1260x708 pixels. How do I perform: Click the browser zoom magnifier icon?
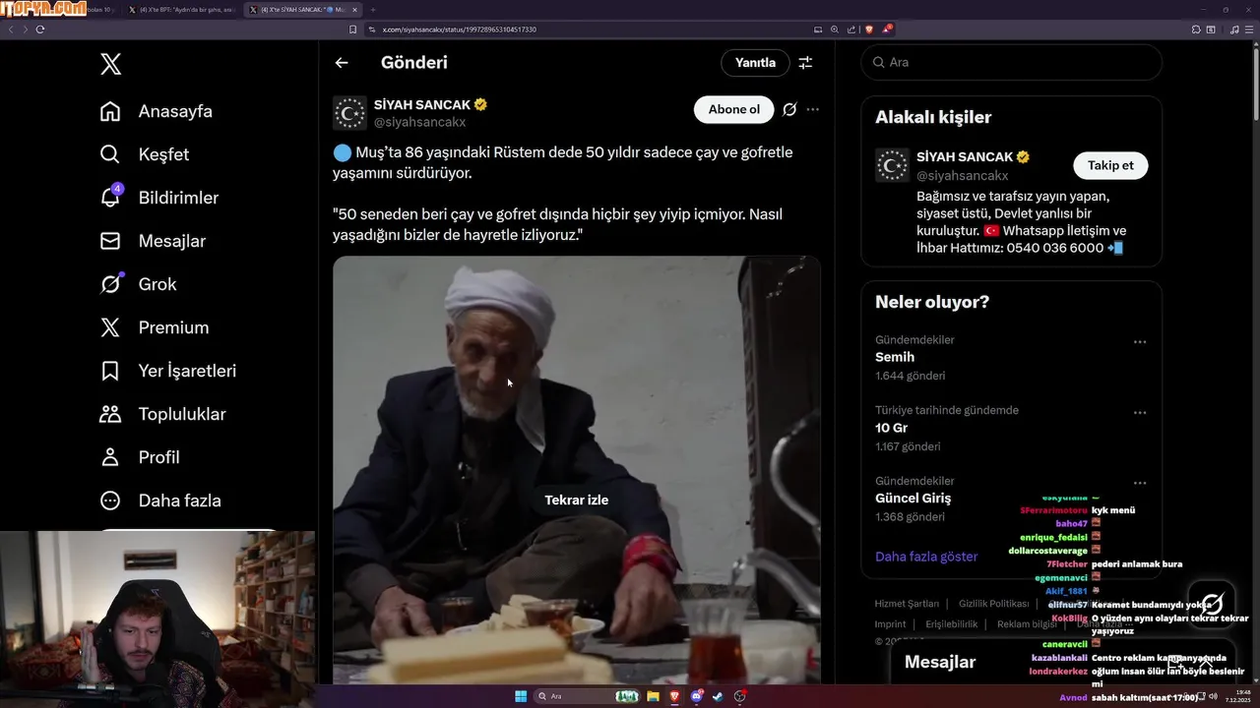coord(835,29)
